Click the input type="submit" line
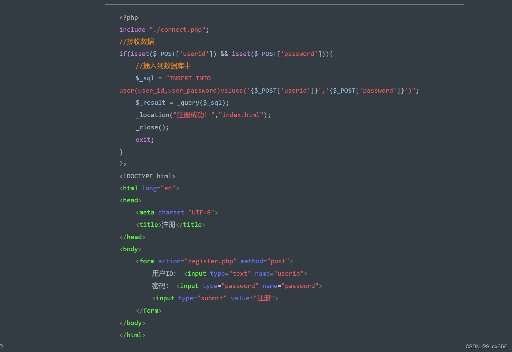 tap(215, 298)
